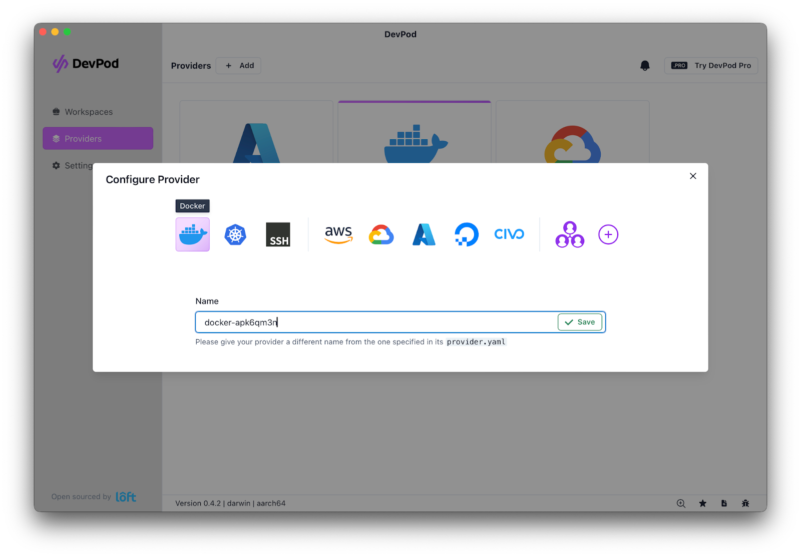The height and width of the screenshot is (557, 801).
Task: Pick the DigitalOcean provider icon
Action: 467,234
